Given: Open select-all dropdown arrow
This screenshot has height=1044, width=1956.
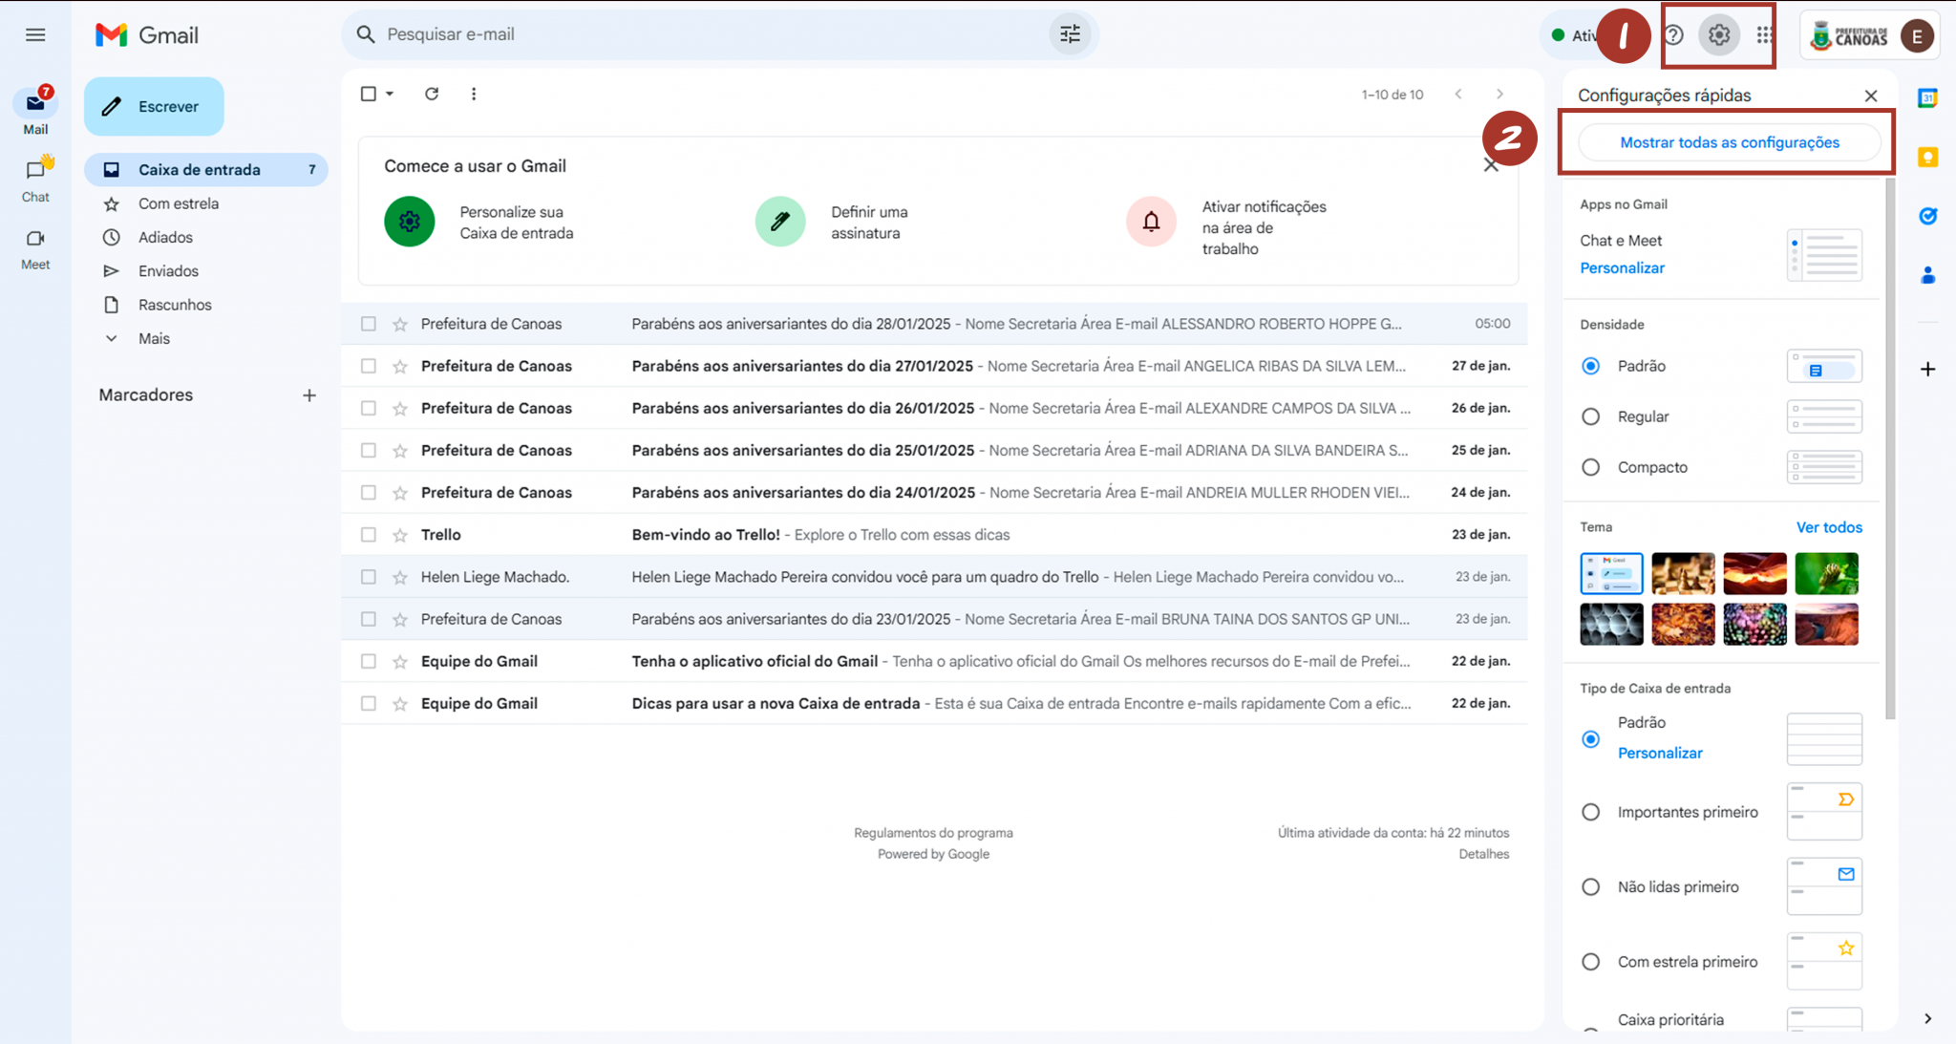Looking at the screenshot, I should 390,94.
